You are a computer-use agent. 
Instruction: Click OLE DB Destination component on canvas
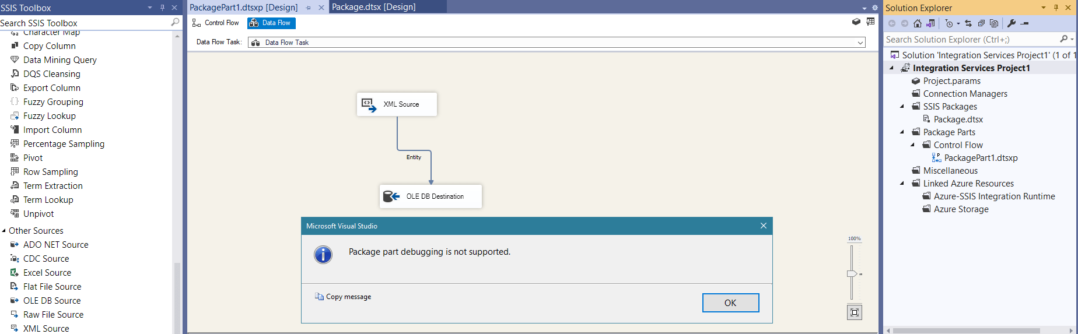(x=431, y=196)
